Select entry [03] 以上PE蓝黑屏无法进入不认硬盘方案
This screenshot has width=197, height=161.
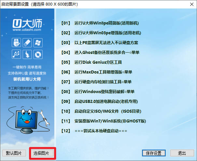(100, 43)
